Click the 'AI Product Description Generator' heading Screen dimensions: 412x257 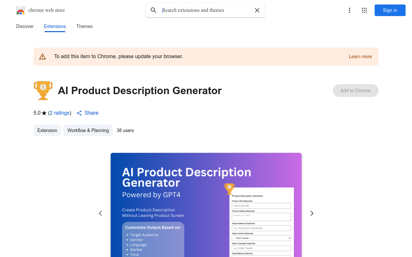[x=140, y=91]
